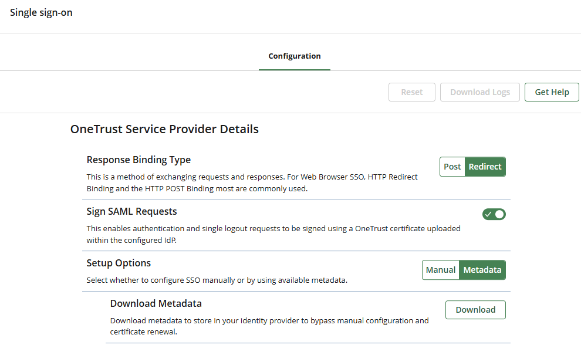
Task: Click the Reset button
Action: point(411,92)
